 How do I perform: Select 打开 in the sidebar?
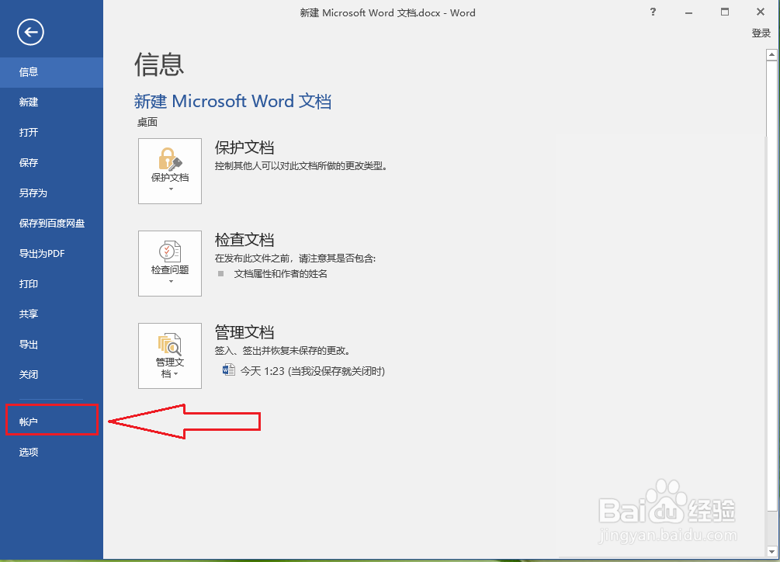[x=52, y=132]
